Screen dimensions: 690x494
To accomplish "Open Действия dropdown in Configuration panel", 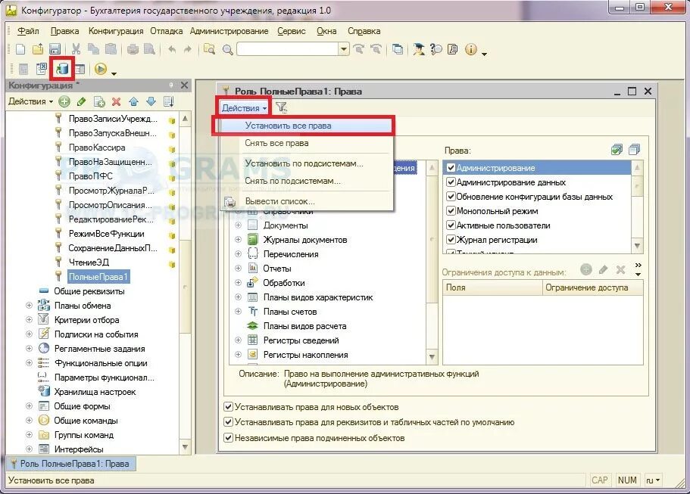I will [30, 101].
